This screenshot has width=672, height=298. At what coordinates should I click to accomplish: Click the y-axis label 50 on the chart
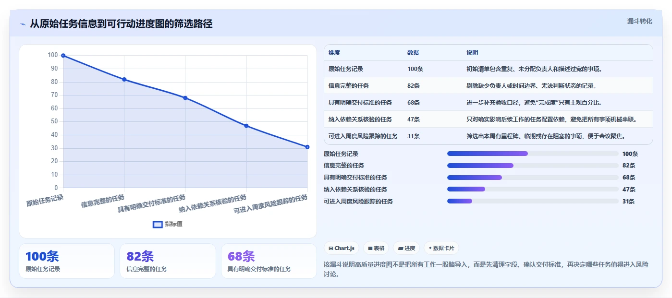tap(54, 121)
